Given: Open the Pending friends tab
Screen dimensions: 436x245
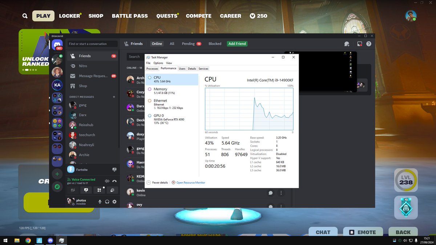Looking at the screenshot, I should (191, 44).
